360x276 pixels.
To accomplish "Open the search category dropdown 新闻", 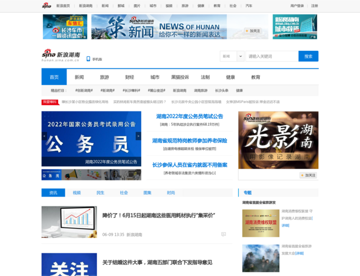I will point(232,56).
